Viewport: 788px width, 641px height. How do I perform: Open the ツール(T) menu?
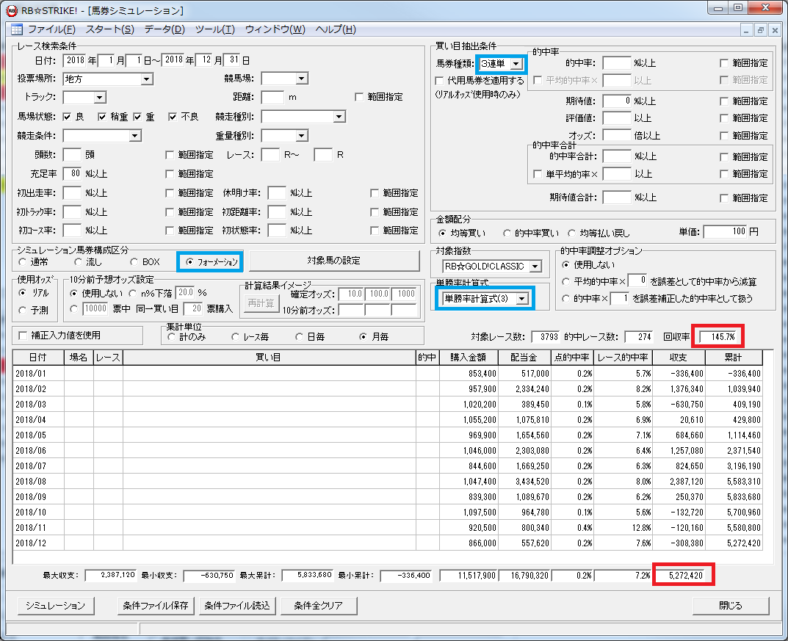tap(214, 29)
